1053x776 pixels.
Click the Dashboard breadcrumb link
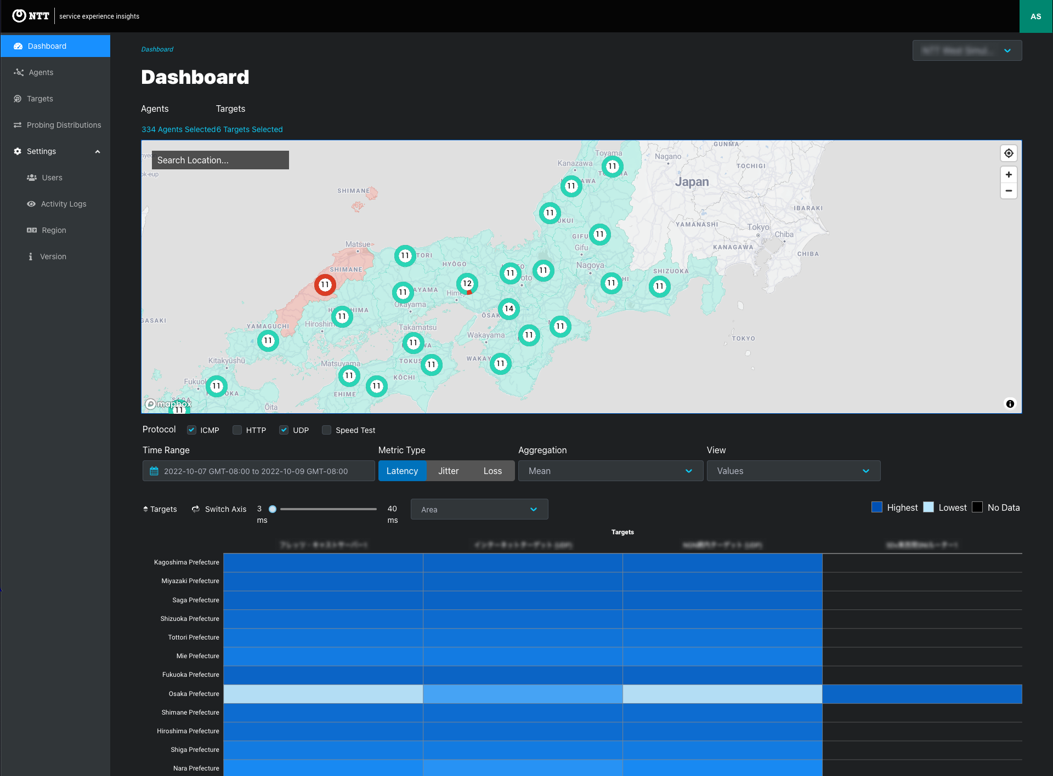[x=157, y=49]
